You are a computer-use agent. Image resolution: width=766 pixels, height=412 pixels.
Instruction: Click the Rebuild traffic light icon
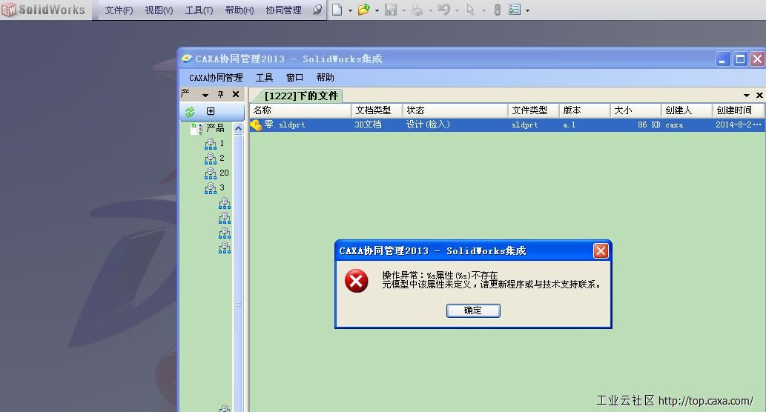coord(498,10)
